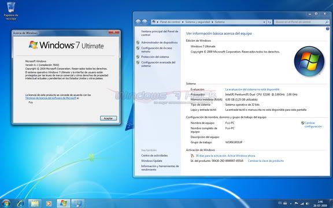Viewport: 333px width, 208px height.
Task: Click 'Windows 7 Ultimate' edition text in Sistema
Action: coord(203,46)
